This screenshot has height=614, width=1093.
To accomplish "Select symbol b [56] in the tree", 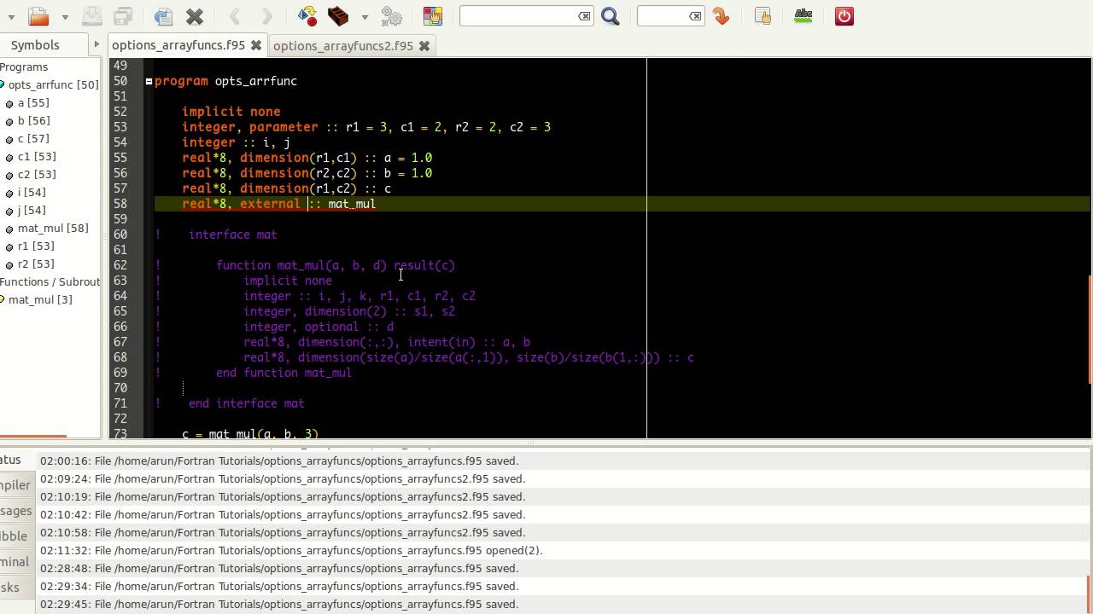I will 33,120.
